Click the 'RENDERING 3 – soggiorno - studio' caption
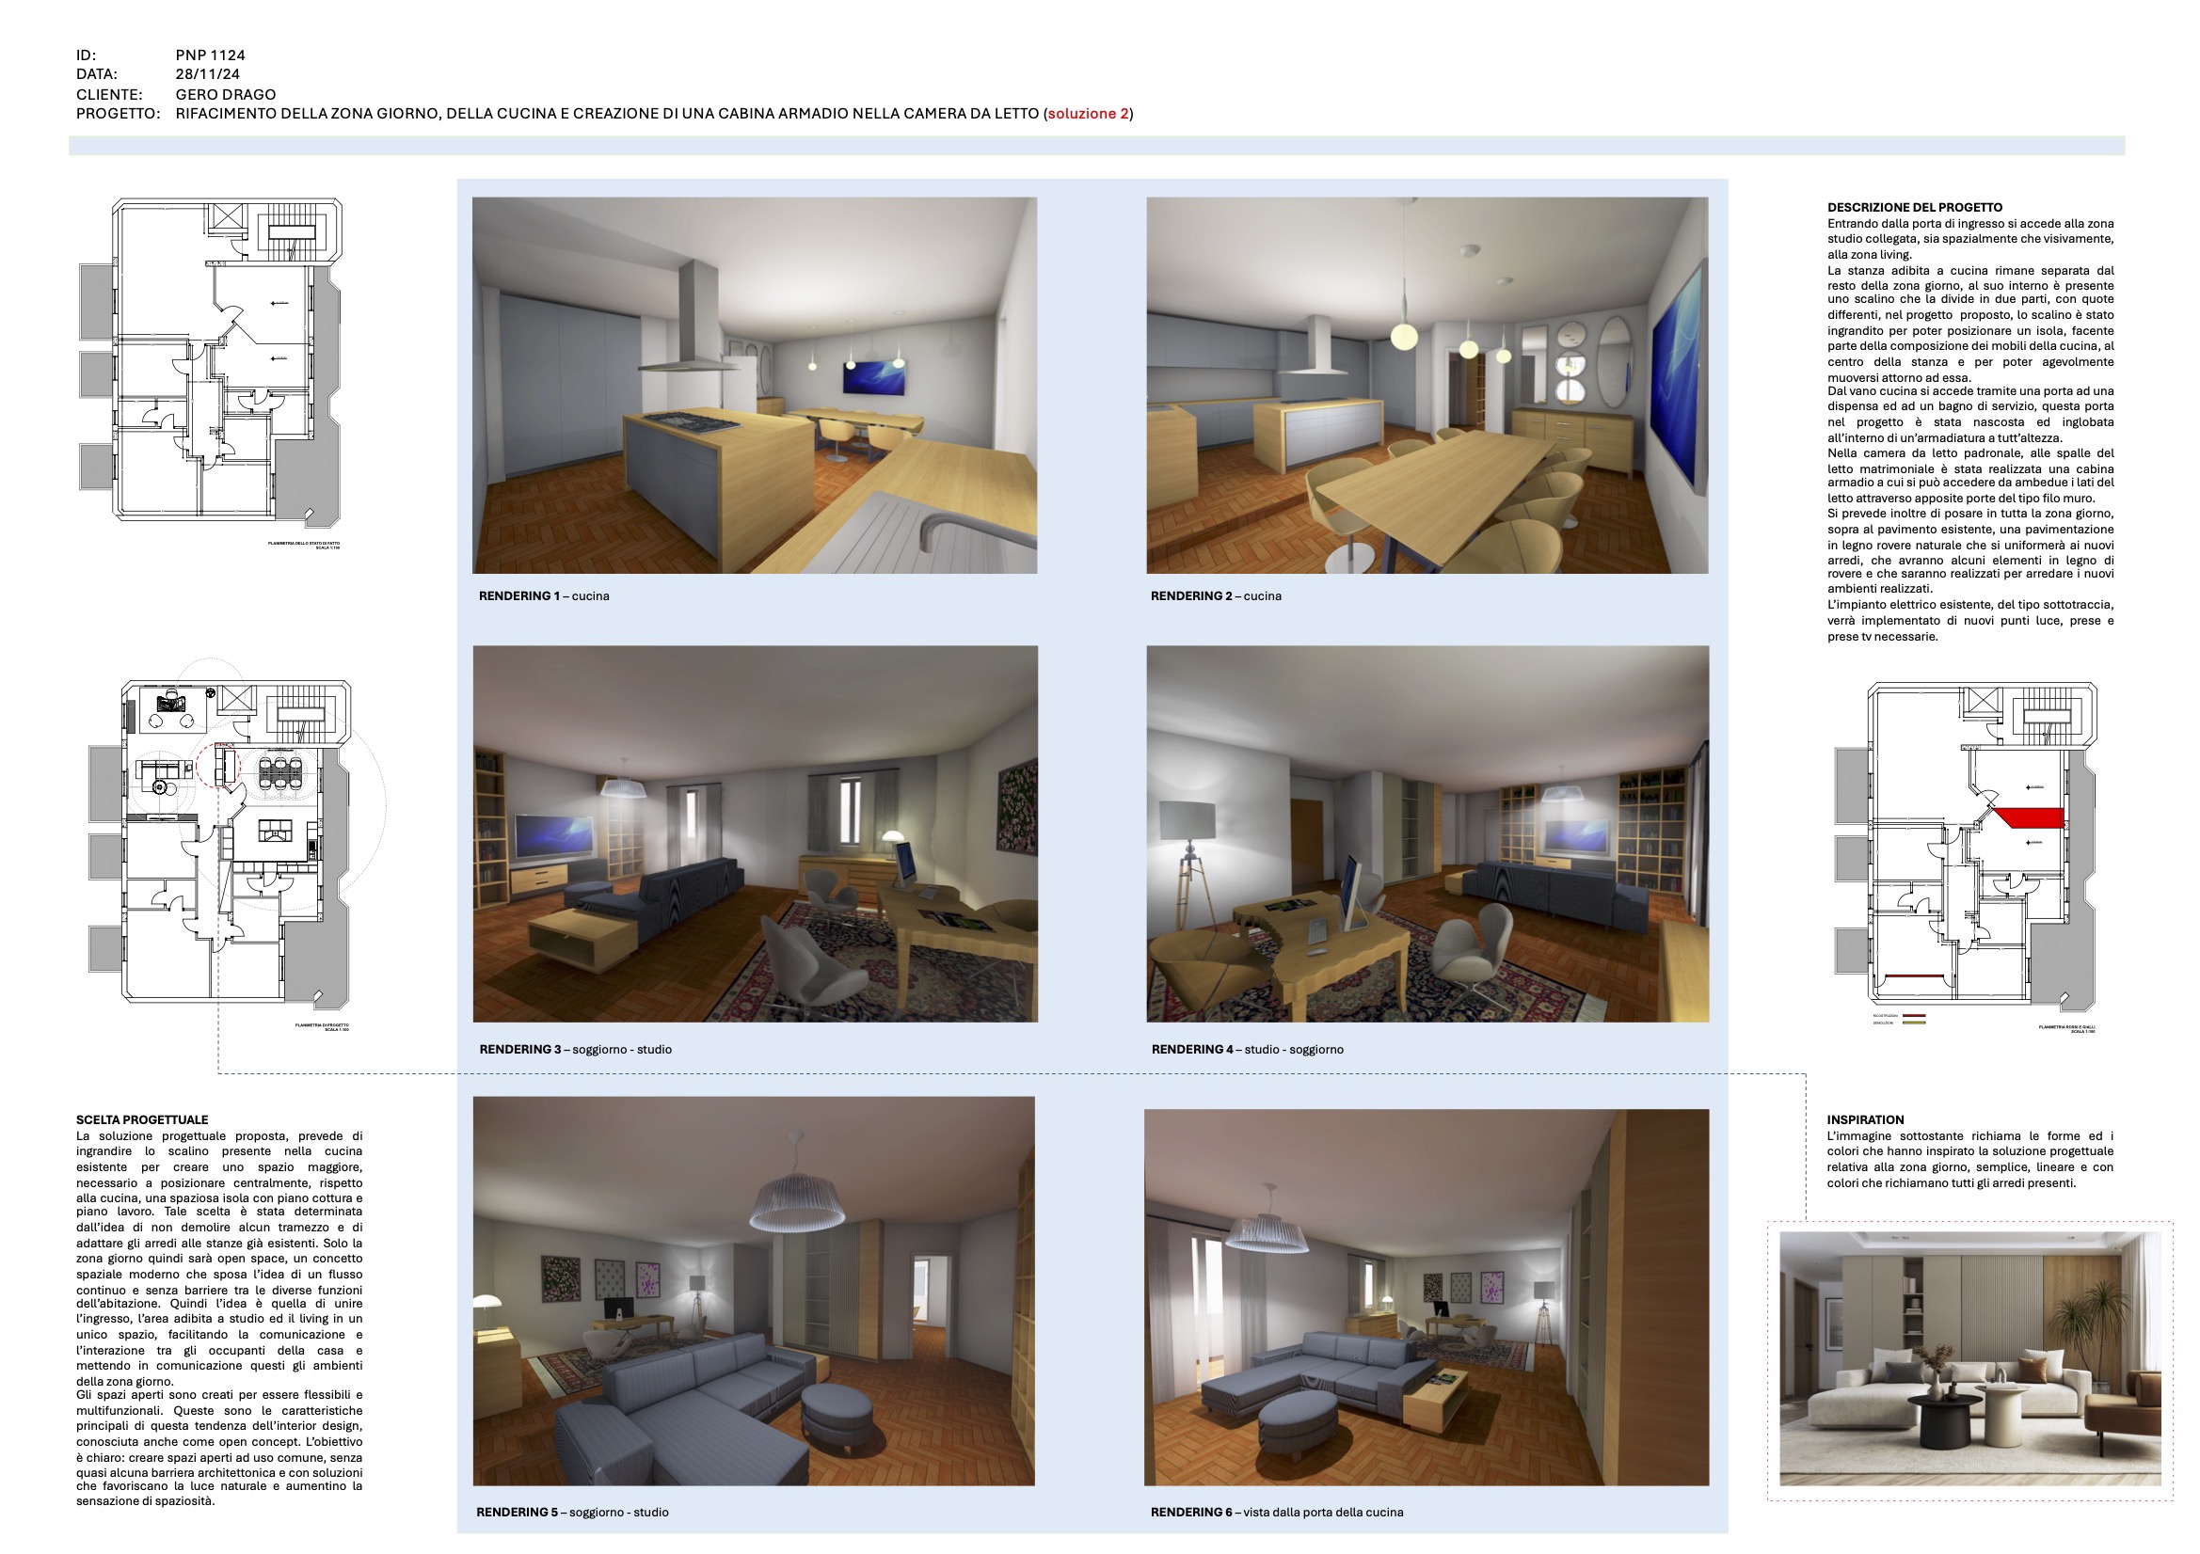Viewport: 2200px width, 1554px height. click(576, 1049)
